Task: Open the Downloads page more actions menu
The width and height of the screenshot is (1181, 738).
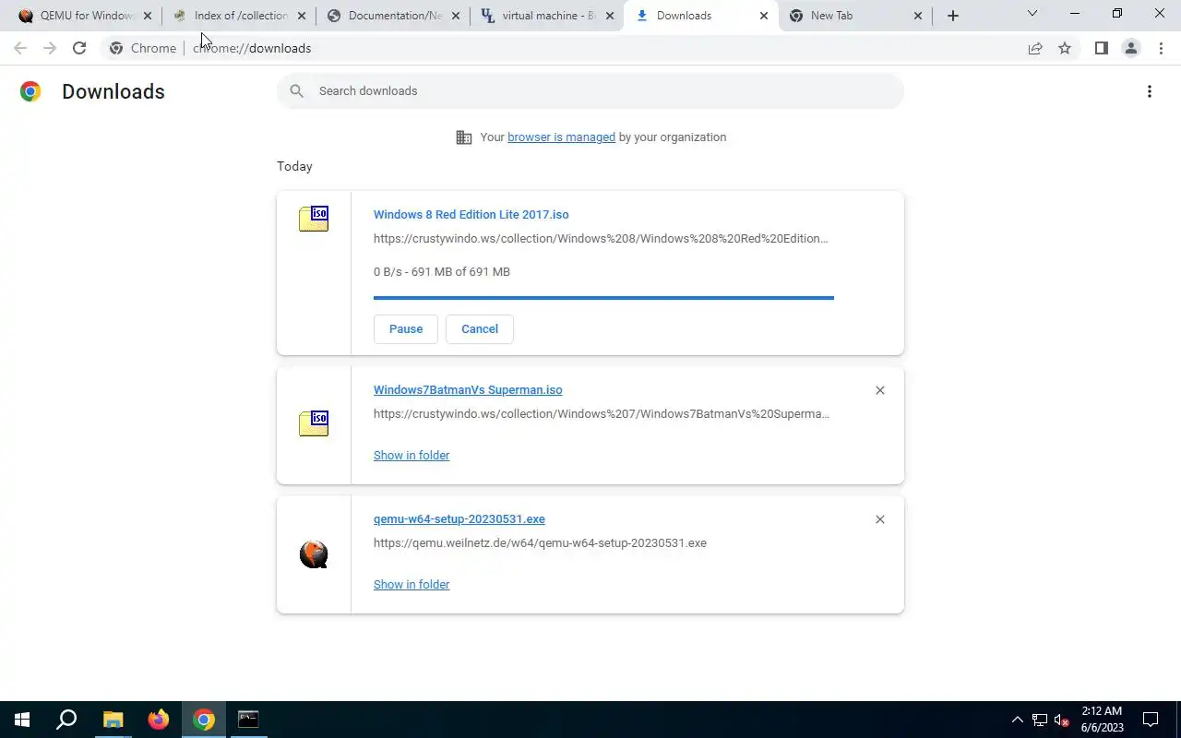Action: tap(1150, 91)
